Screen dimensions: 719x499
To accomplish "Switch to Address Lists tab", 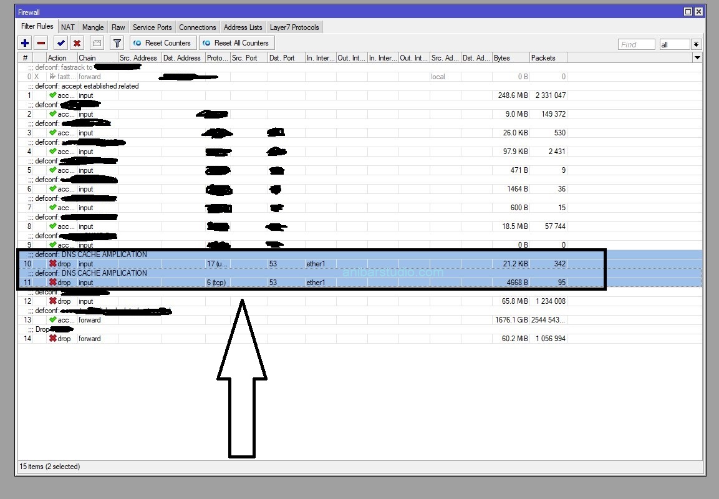I will (243, 27).
